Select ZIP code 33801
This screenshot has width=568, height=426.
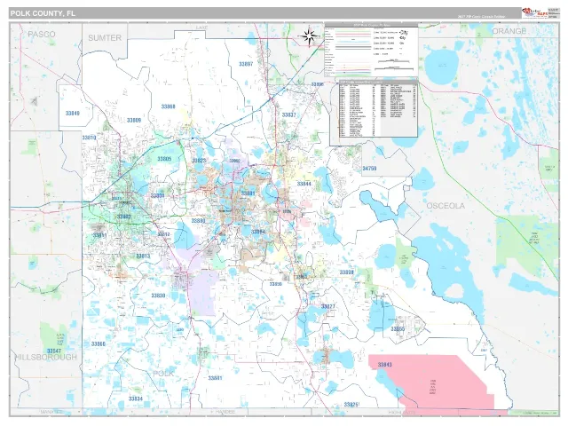[x=157, y=196]
